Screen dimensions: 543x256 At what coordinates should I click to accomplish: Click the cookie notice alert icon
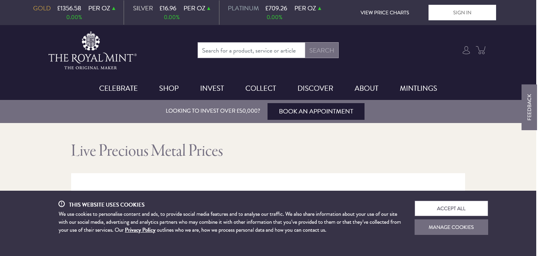[x=62, y=204]
